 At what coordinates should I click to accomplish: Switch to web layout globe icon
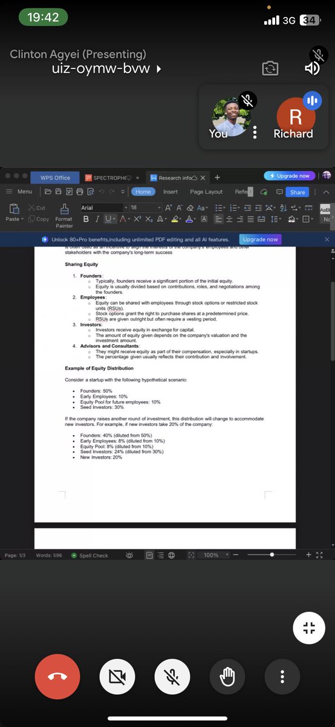171,555
